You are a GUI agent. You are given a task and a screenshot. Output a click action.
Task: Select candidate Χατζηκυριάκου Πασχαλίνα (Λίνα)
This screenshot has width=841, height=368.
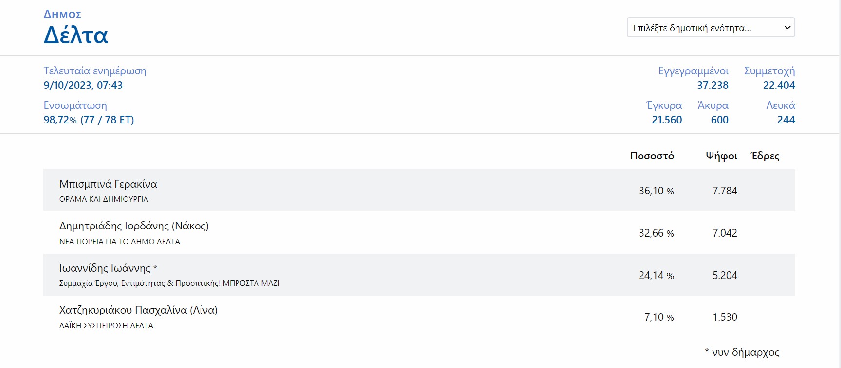pyautogui.click(x=138, y=310)
